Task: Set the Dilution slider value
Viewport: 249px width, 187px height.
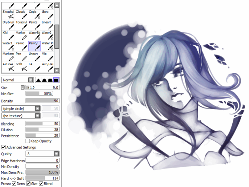Action: pyautogui.click(x=42, y=130)
